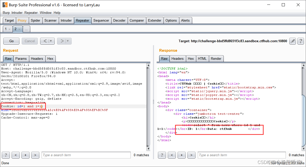
Task: Open the forward history dropdown arrow
Action: (68, 41)
